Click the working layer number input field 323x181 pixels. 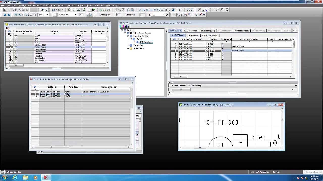tap(118, 15)
